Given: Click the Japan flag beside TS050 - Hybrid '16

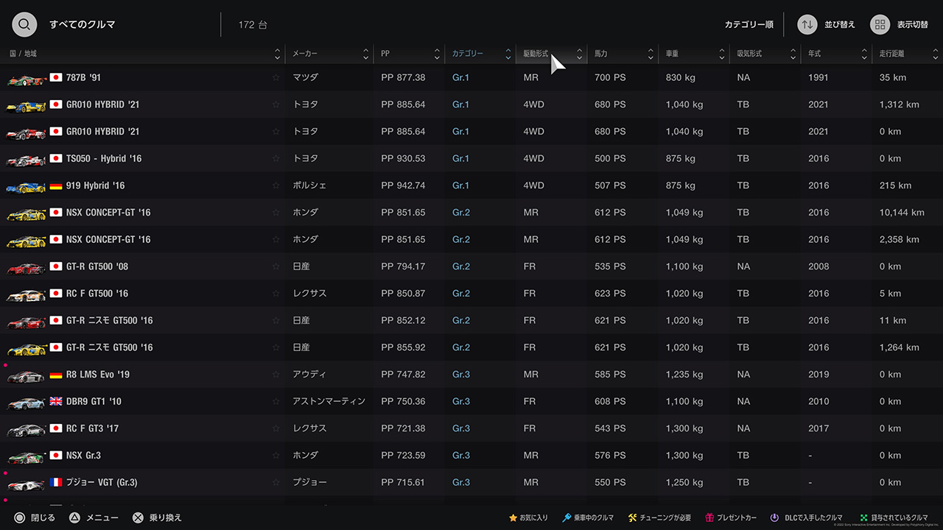Looking at the screenshot, I should [55, 158].
